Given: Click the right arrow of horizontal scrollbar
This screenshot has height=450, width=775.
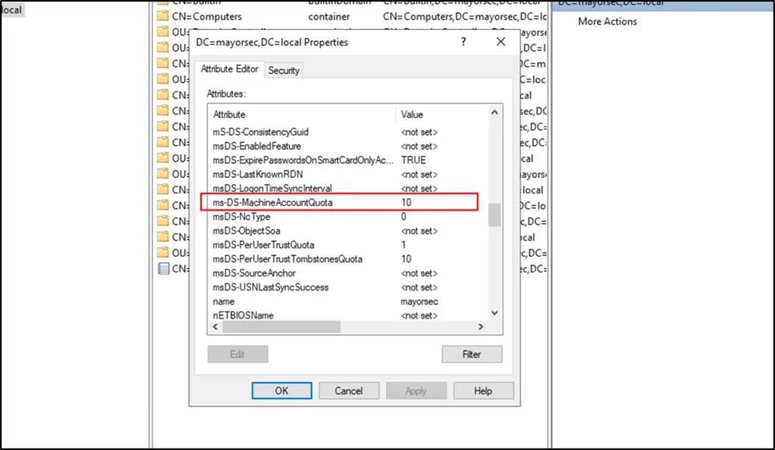Looking at the screenshot, I should 480,327.
